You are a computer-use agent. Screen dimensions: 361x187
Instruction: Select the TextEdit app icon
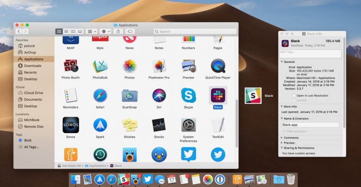pyautogui.click(x=218, y=125)
